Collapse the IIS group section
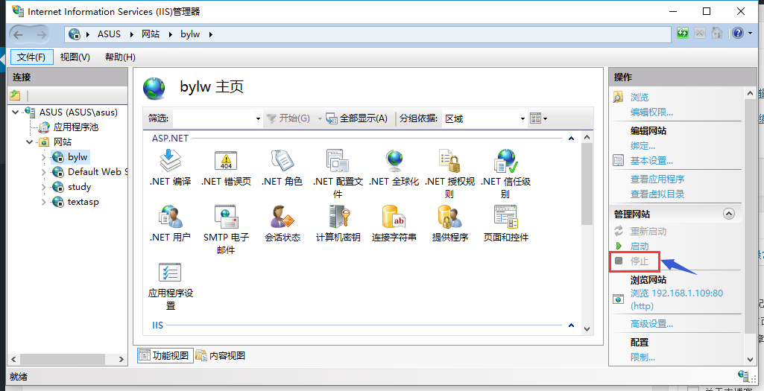The width and height of the screenshot is (764, 391). click(571, 325)
